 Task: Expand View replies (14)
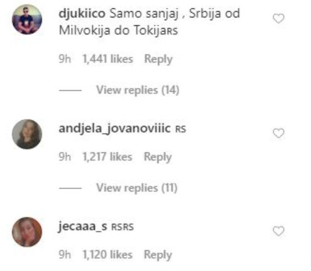[x=138, y=90]
